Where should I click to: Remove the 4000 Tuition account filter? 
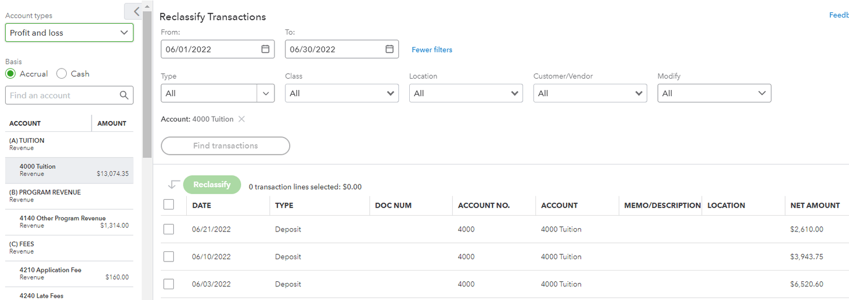(242, 119)
